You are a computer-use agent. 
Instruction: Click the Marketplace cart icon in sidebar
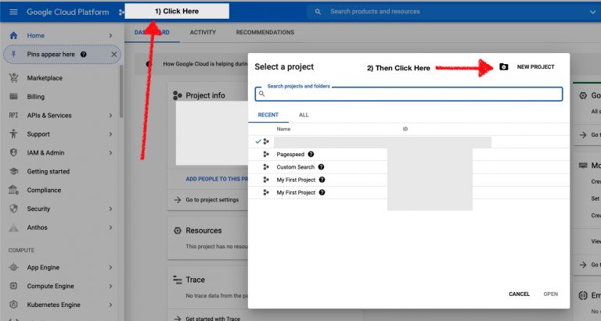tap(13, 78)
